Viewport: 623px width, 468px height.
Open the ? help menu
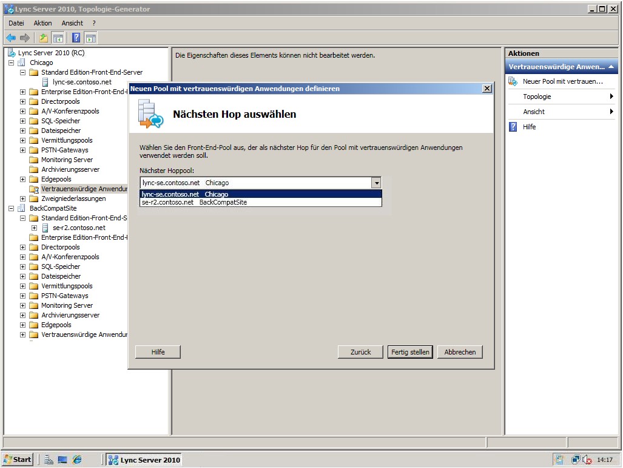(x=94, y=23)
